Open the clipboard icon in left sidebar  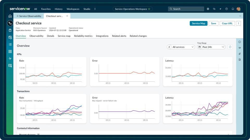point(10,30)
